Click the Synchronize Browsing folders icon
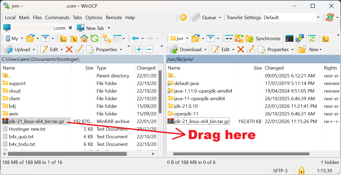This screenshot has width=341, height=175. tap(239, 39)
